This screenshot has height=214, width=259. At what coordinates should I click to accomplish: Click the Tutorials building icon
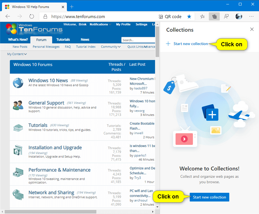(18, 128)
